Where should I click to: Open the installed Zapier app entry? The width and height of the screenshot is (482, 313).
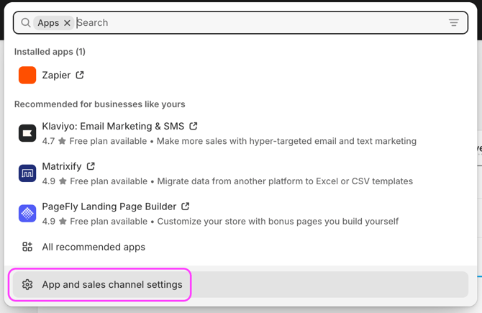[56, 75]
